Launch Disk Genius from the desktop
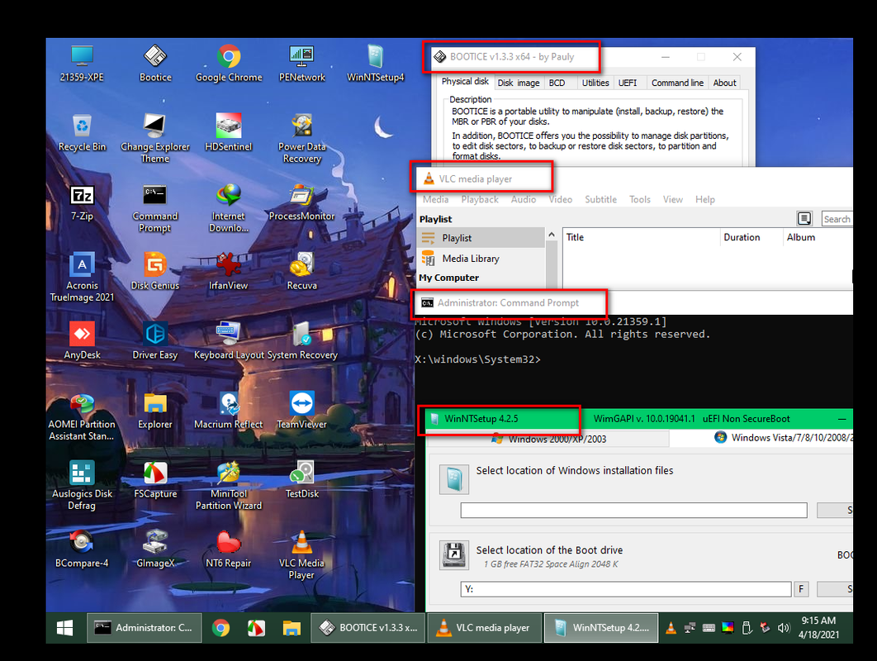Image resolution: width=877 pixels, height=661 pixels. [x=155, y=272]
